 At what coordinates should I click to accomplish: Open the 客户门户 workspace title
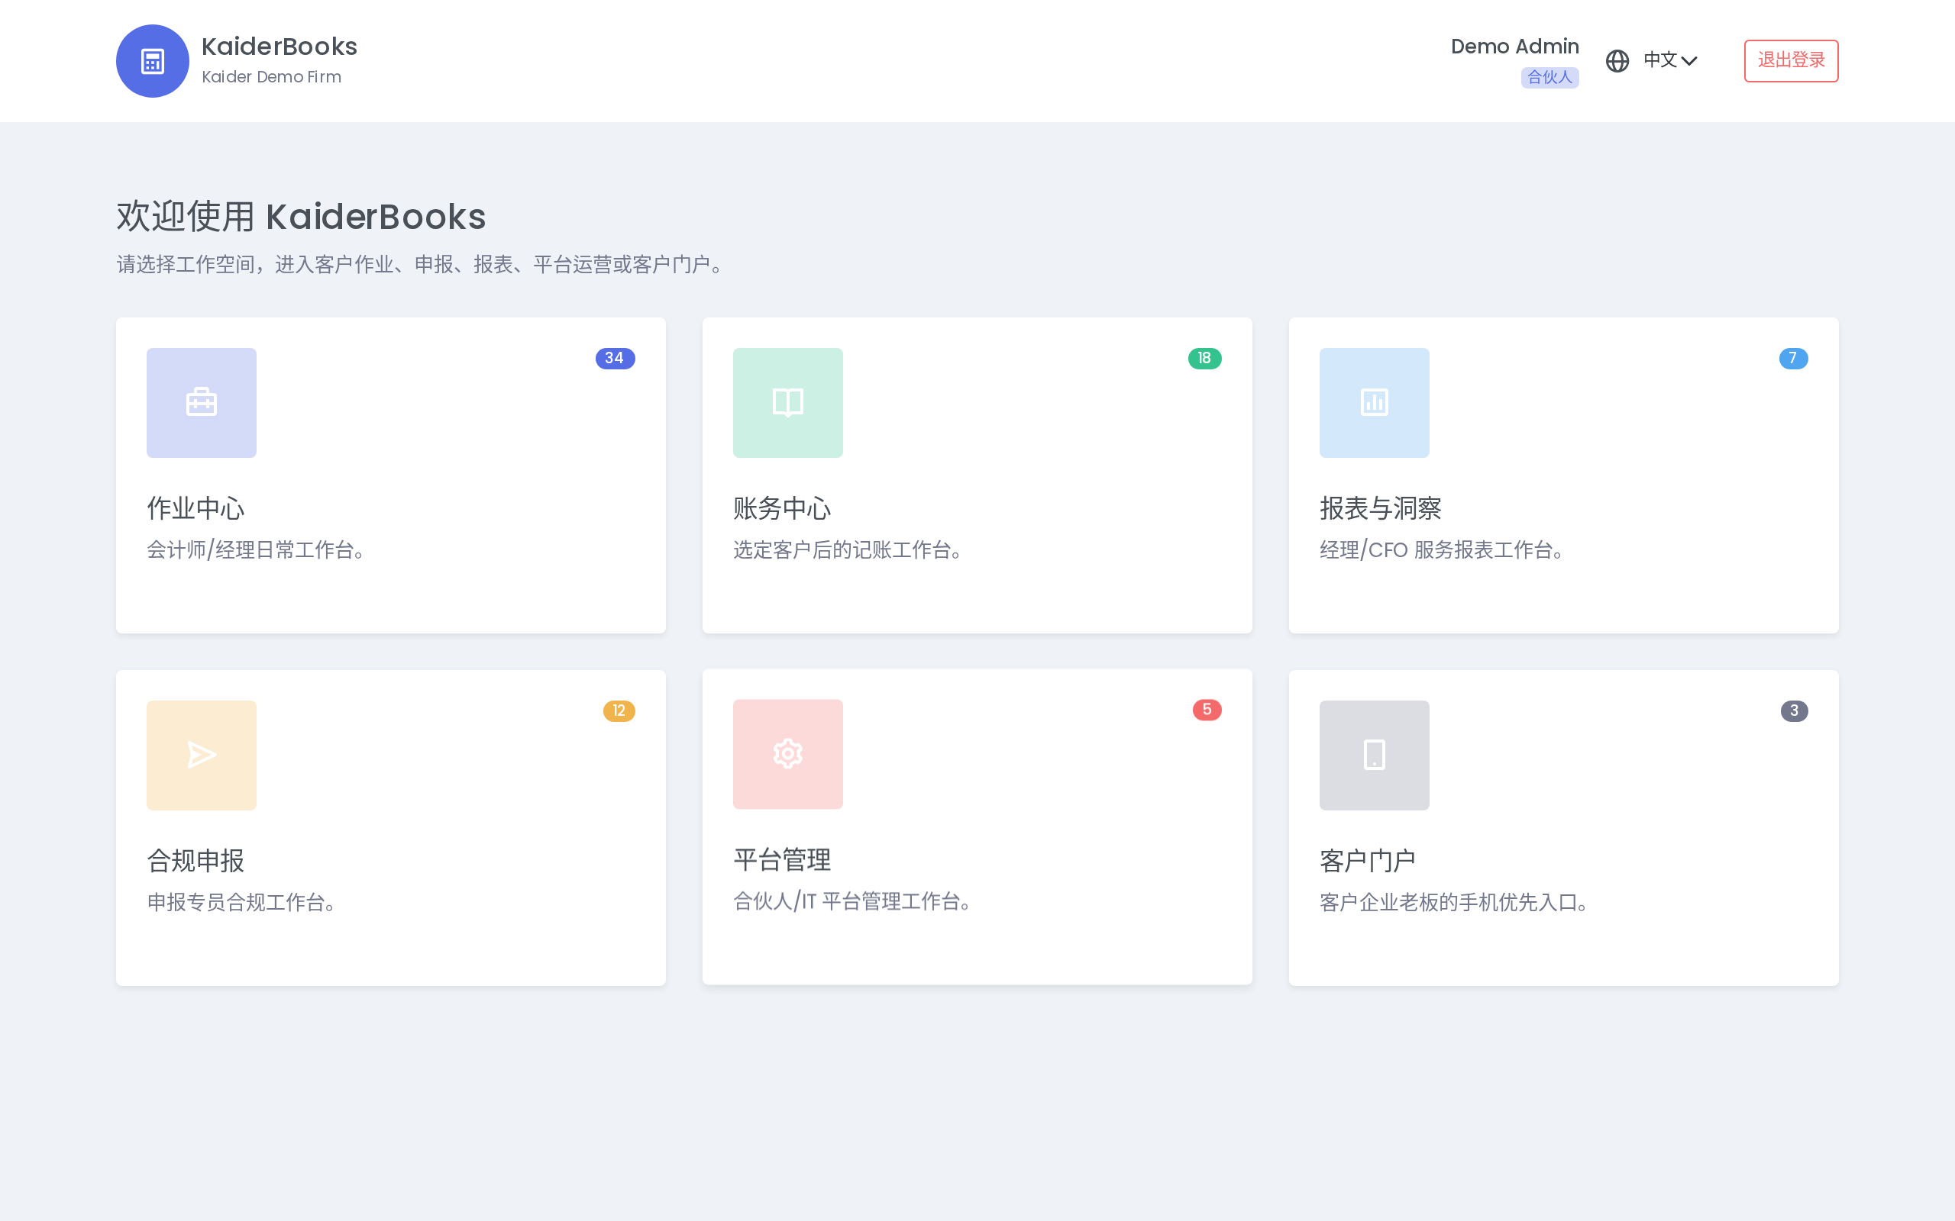click(1368, 861)
